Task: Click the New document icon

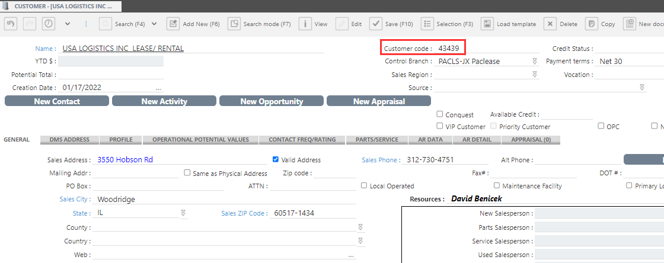Action: click(629, 24)
